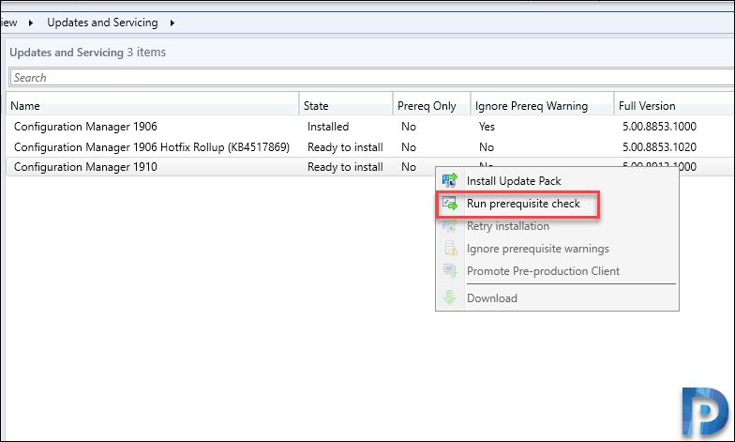Sort by Prereq Only column header

click(431, 105)
